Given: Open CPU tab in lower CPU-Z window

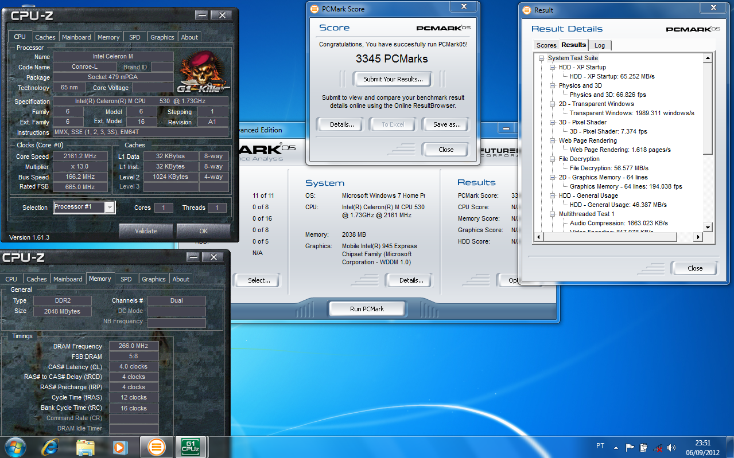Looking at the screenshot, I should [x=11, y=279].
